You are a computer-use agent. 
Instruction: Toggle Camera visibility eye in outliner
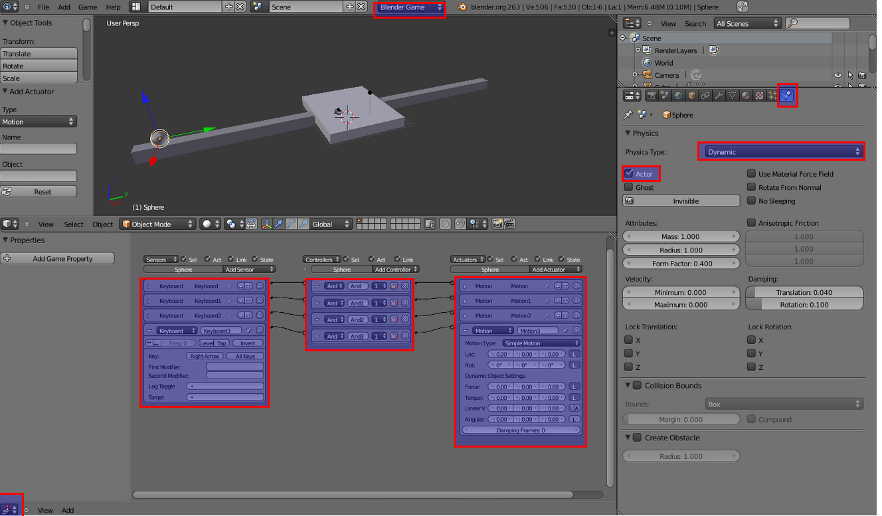coord(838,75)
